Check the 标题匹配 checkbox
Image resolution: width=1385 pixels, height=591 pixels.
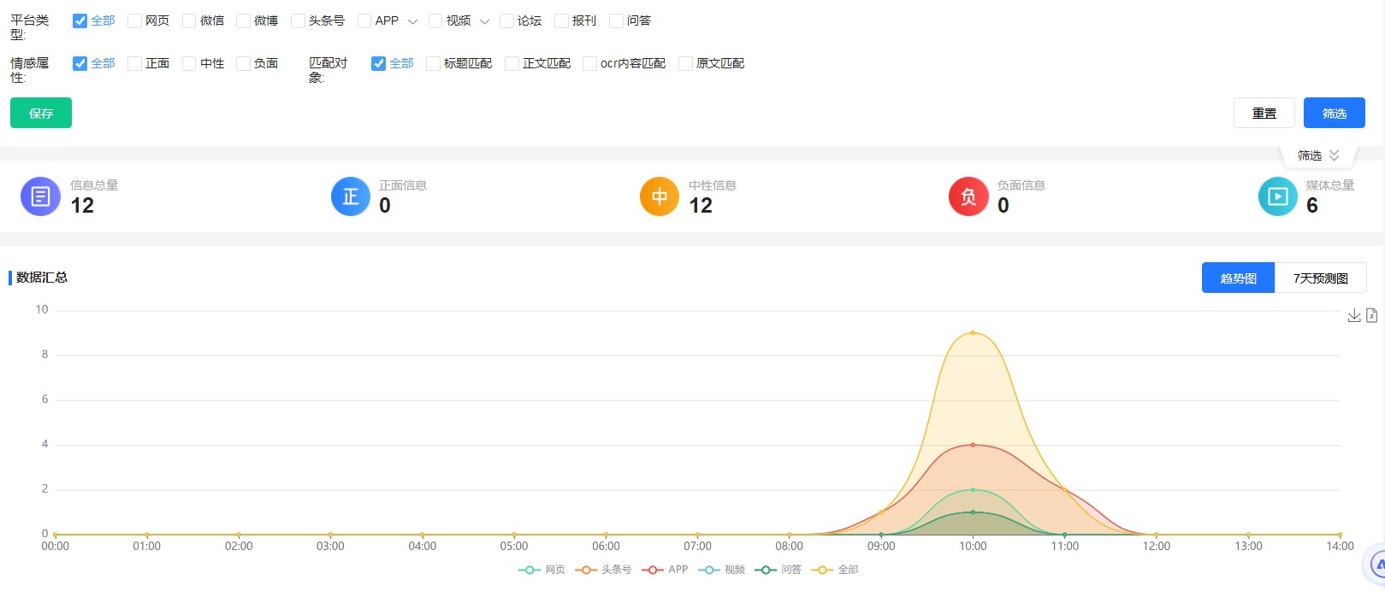[x=433, y=63]
